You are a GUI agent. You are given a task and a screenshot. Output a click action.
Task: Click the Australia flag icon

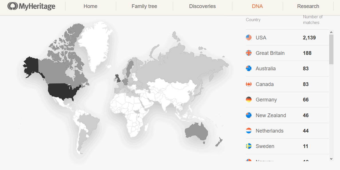pos(249,69)
